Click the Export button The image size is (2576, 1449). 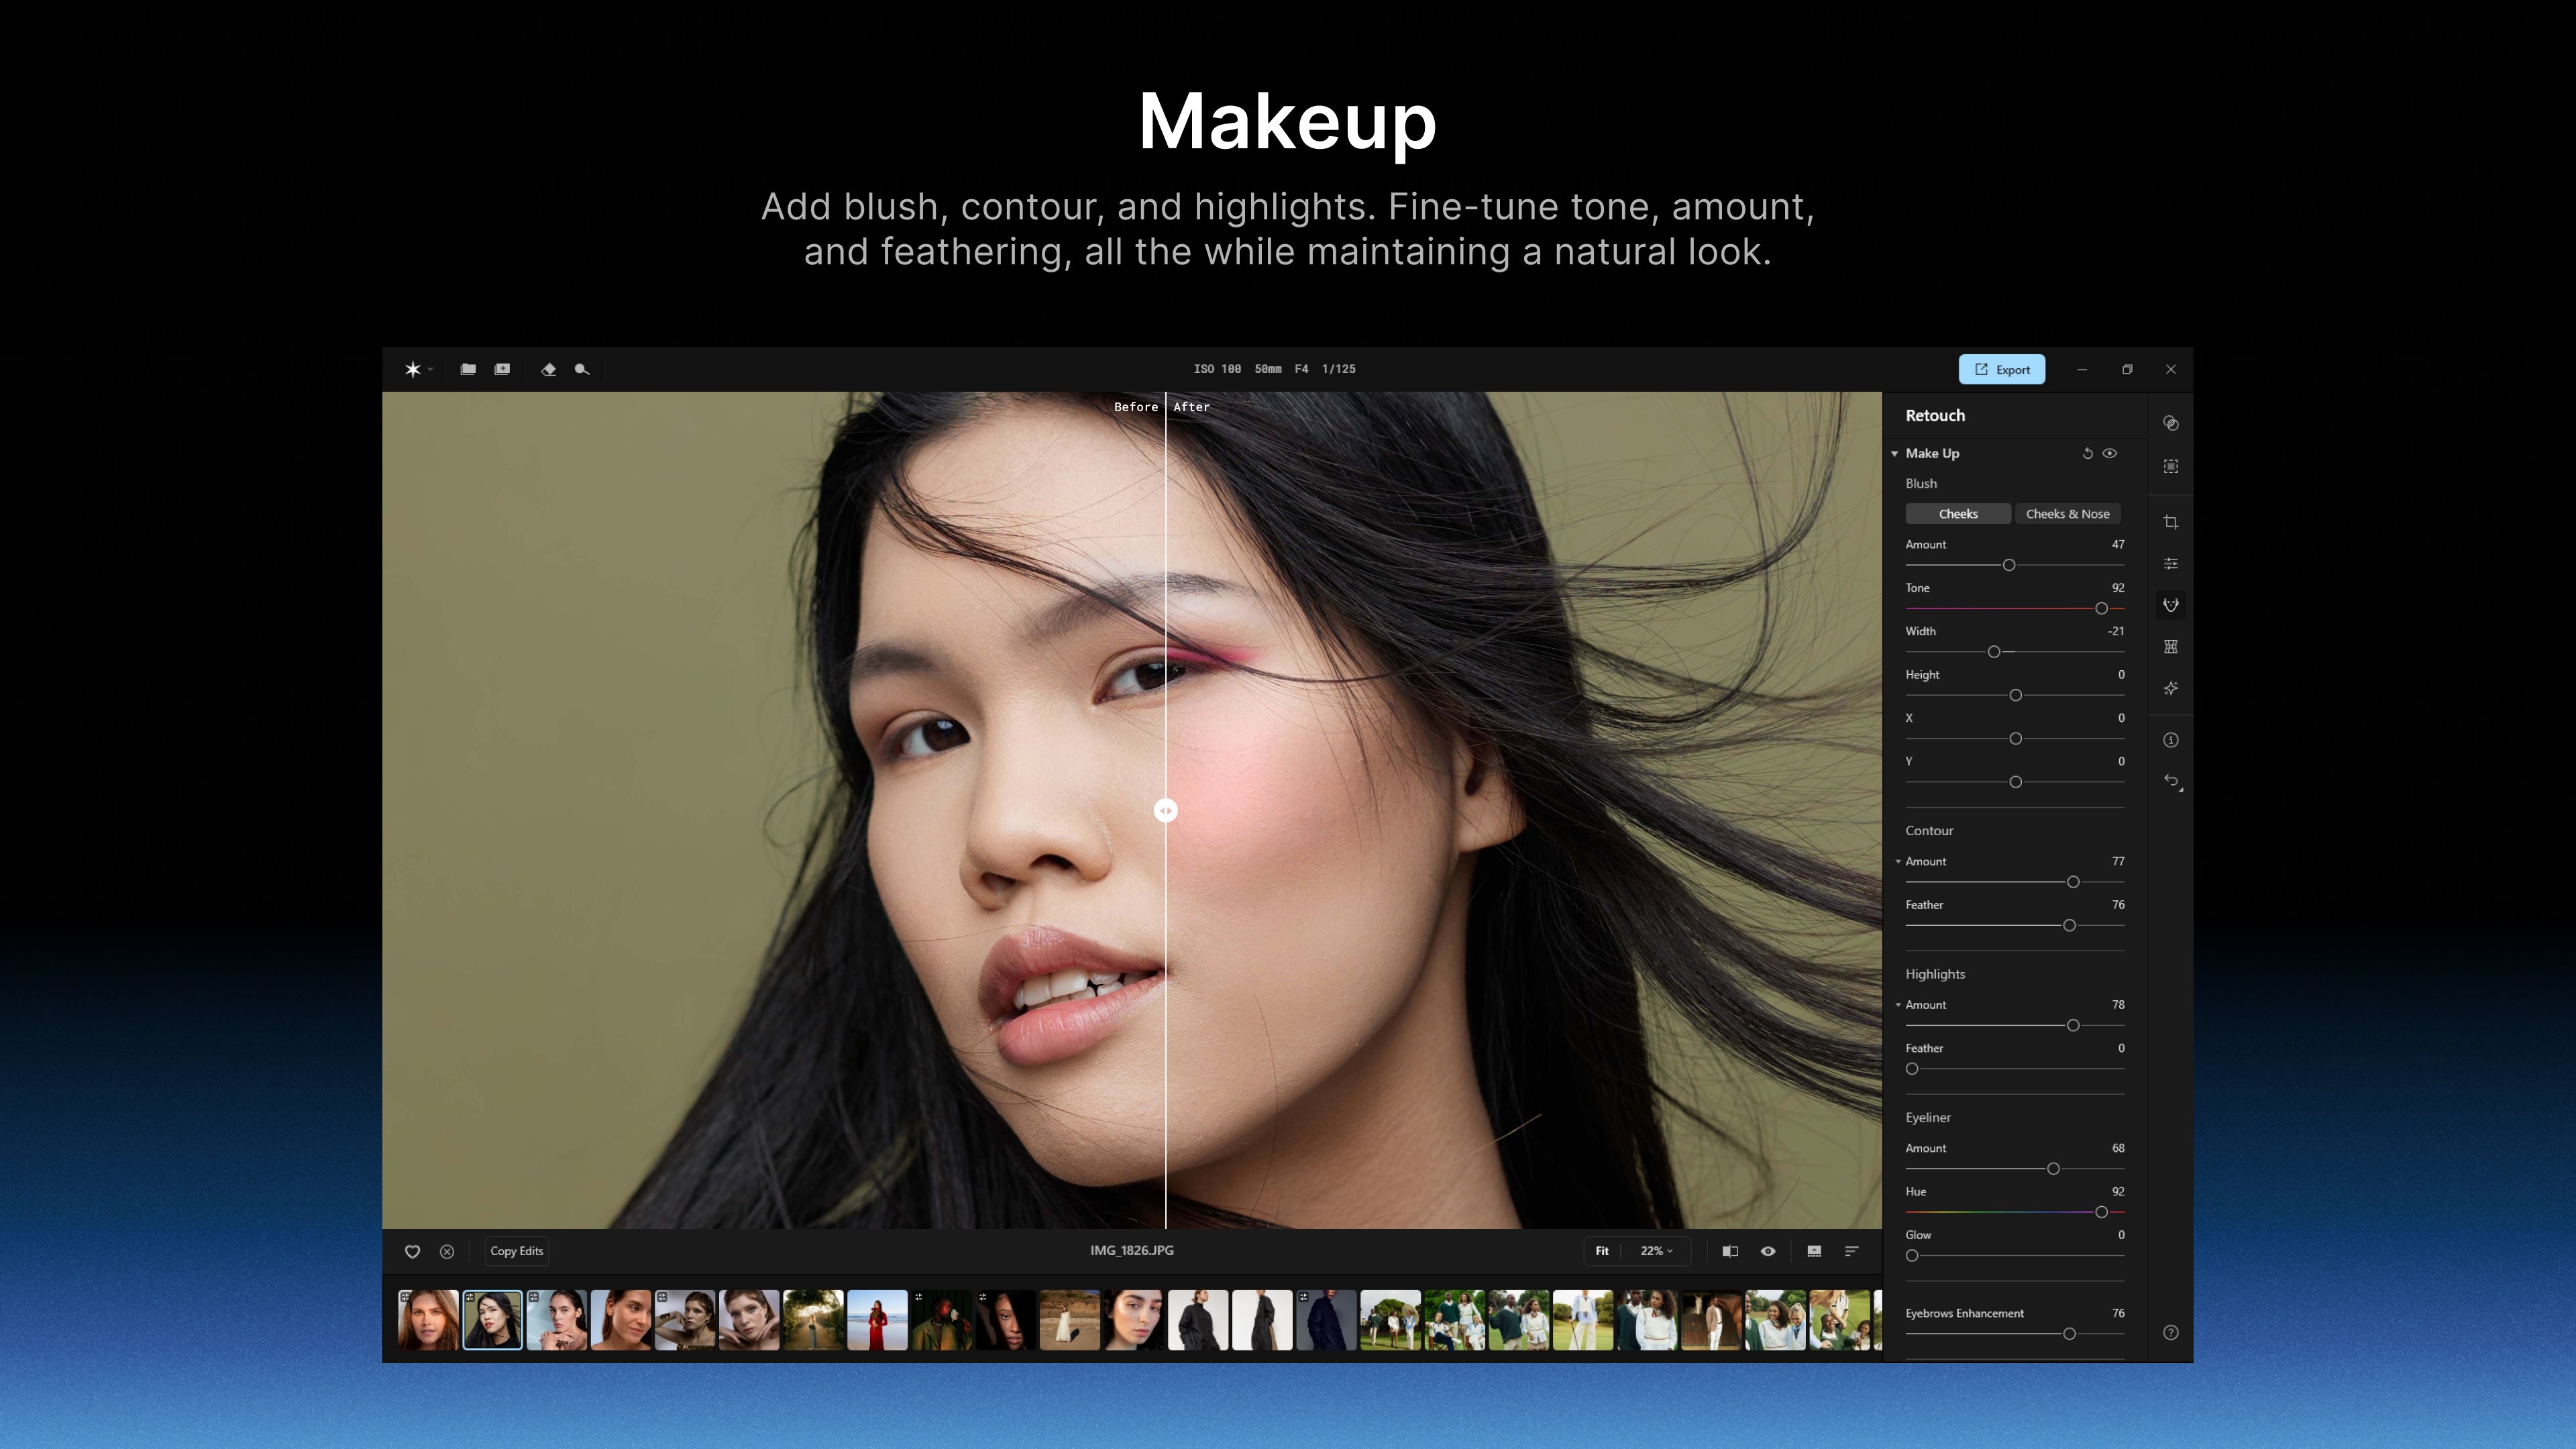click(x=2001, y=369)
